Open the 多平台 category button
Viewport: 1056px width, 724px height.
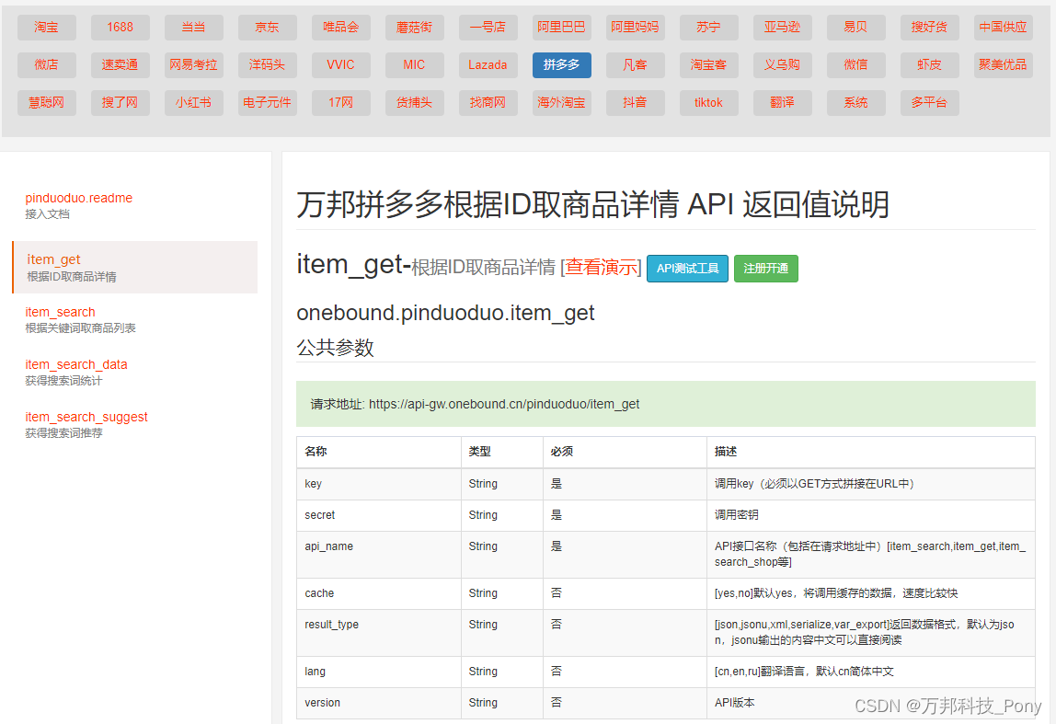pos(929,102)
